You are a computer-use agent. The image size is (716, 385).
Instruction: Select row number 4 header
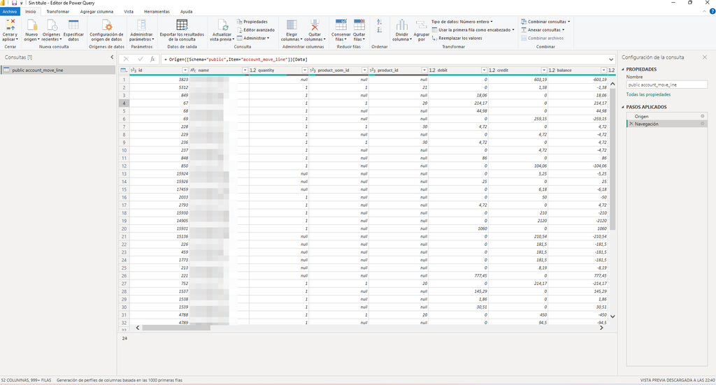click(x=123, y=103)
